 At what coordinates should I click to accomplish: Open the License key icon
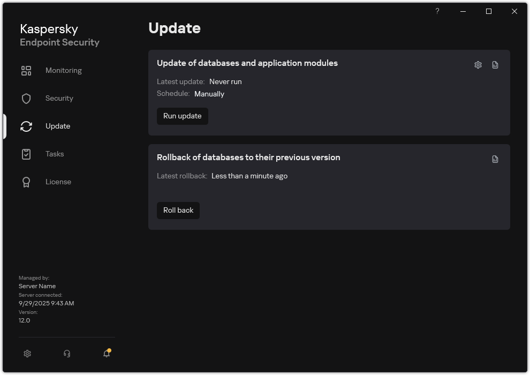click(26, 182)
